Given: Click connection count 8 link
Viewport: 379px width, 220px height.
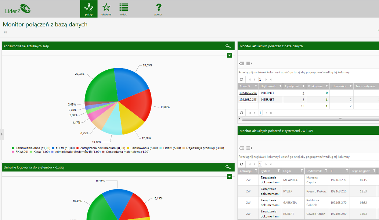Looking at the screenshot, I should coord(303,100).
